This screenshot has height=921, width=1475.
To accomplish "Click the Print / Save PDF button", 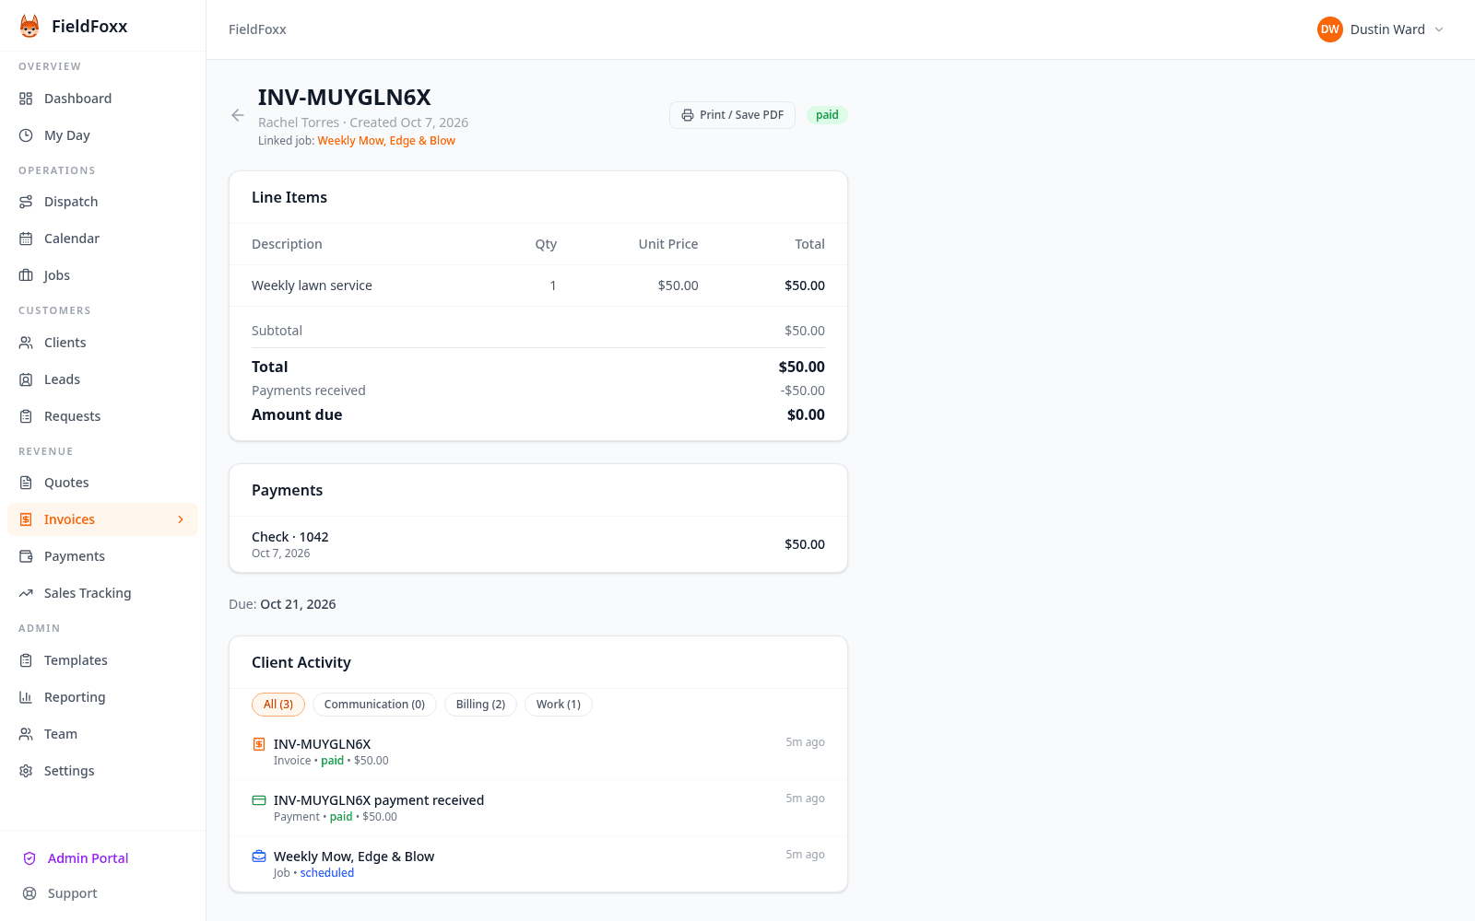I will [x=732, y=115].
